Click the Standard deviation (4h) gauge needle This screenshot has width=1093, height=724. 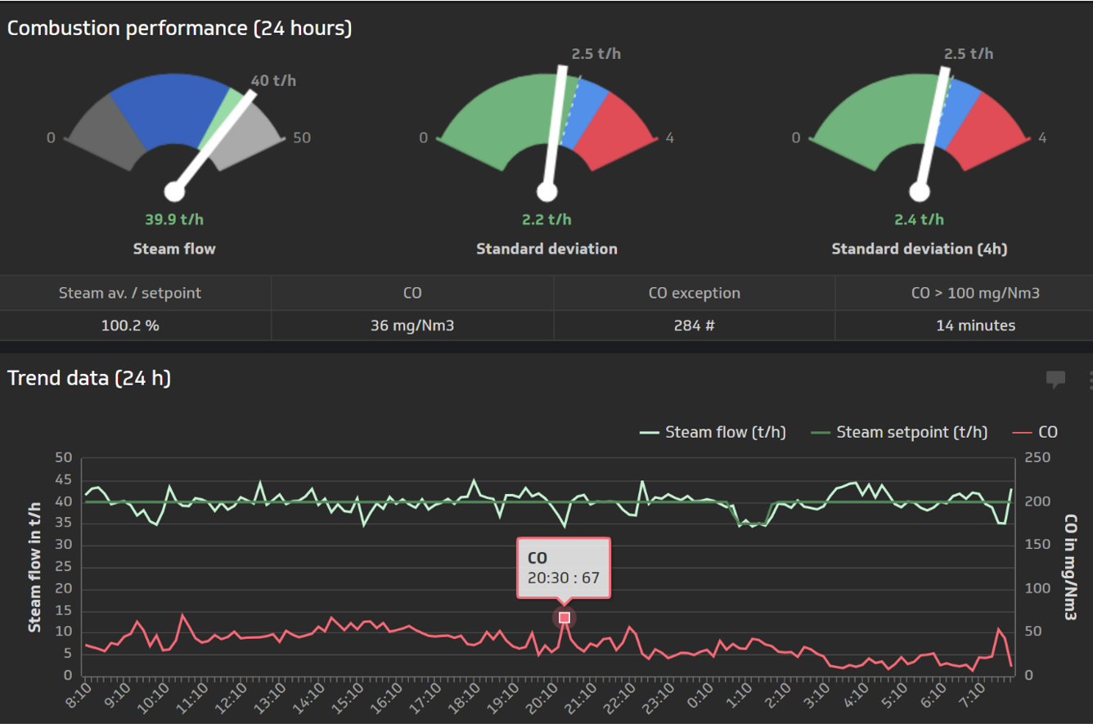pos(932,131)
